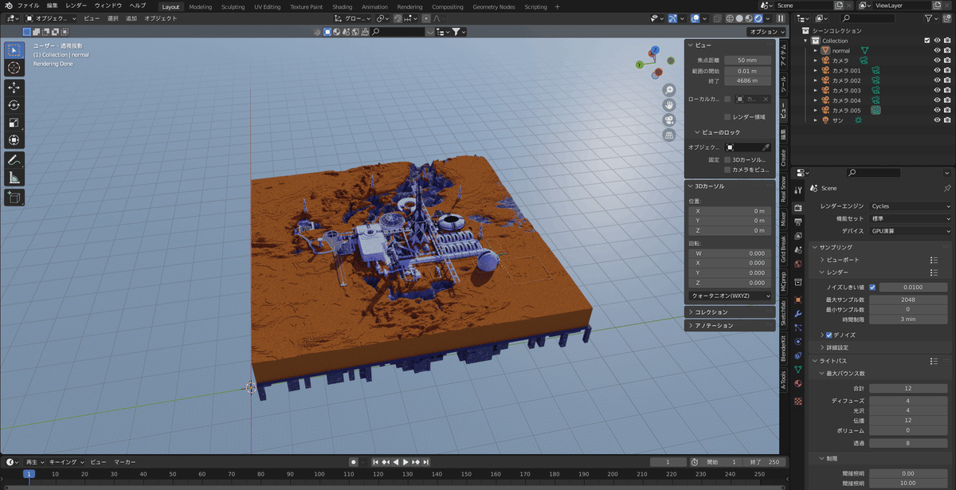
Task: Select the Add Cube tool
Action: click(14, 197)
